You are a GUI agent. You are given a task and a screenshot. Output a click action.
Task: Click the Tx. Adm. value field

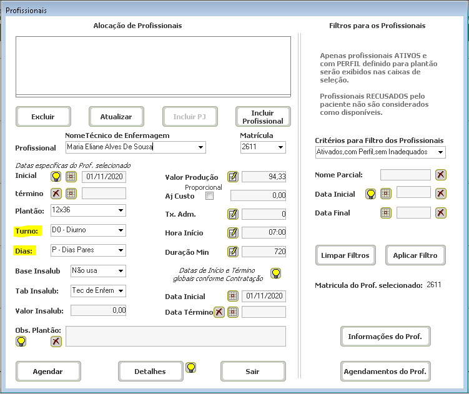click(x=264, y=214)
